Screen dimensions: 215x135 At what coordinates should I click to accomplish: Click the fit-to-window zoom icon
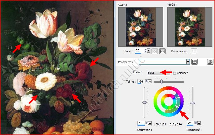click(x=155, y=51)
